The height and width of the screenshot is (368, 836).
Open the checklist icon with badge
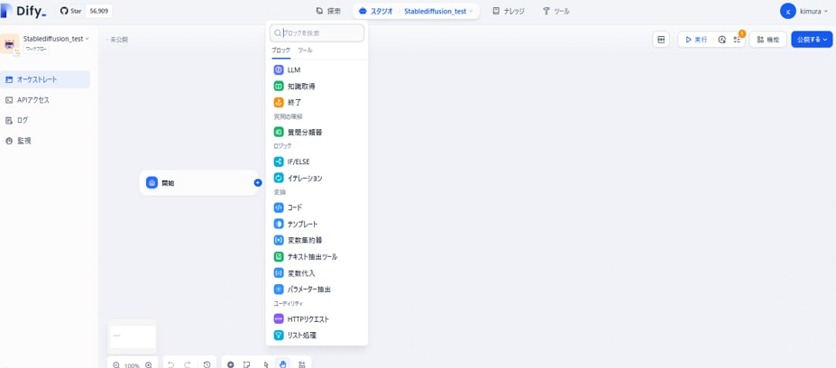tap(737, 40)
